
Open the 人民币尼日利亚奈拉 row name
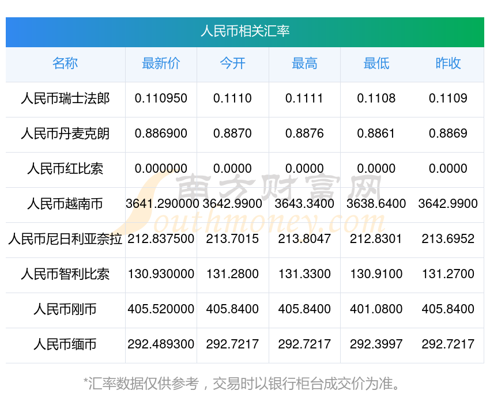65,240
